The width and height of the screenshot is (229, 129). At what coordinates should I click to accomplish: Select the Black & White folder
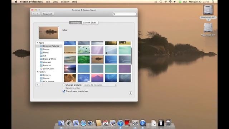coord(49,59)
